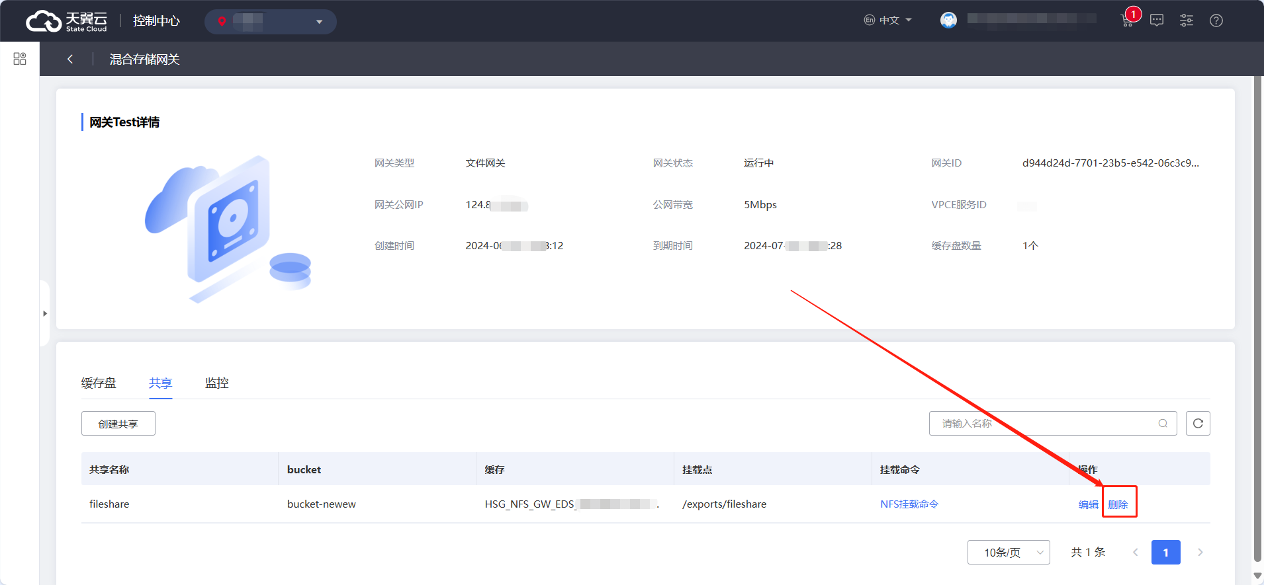The width and height of the screenshot is (1264, 585).
Task: Open the messages chat icon
Action: point(1157,20)
